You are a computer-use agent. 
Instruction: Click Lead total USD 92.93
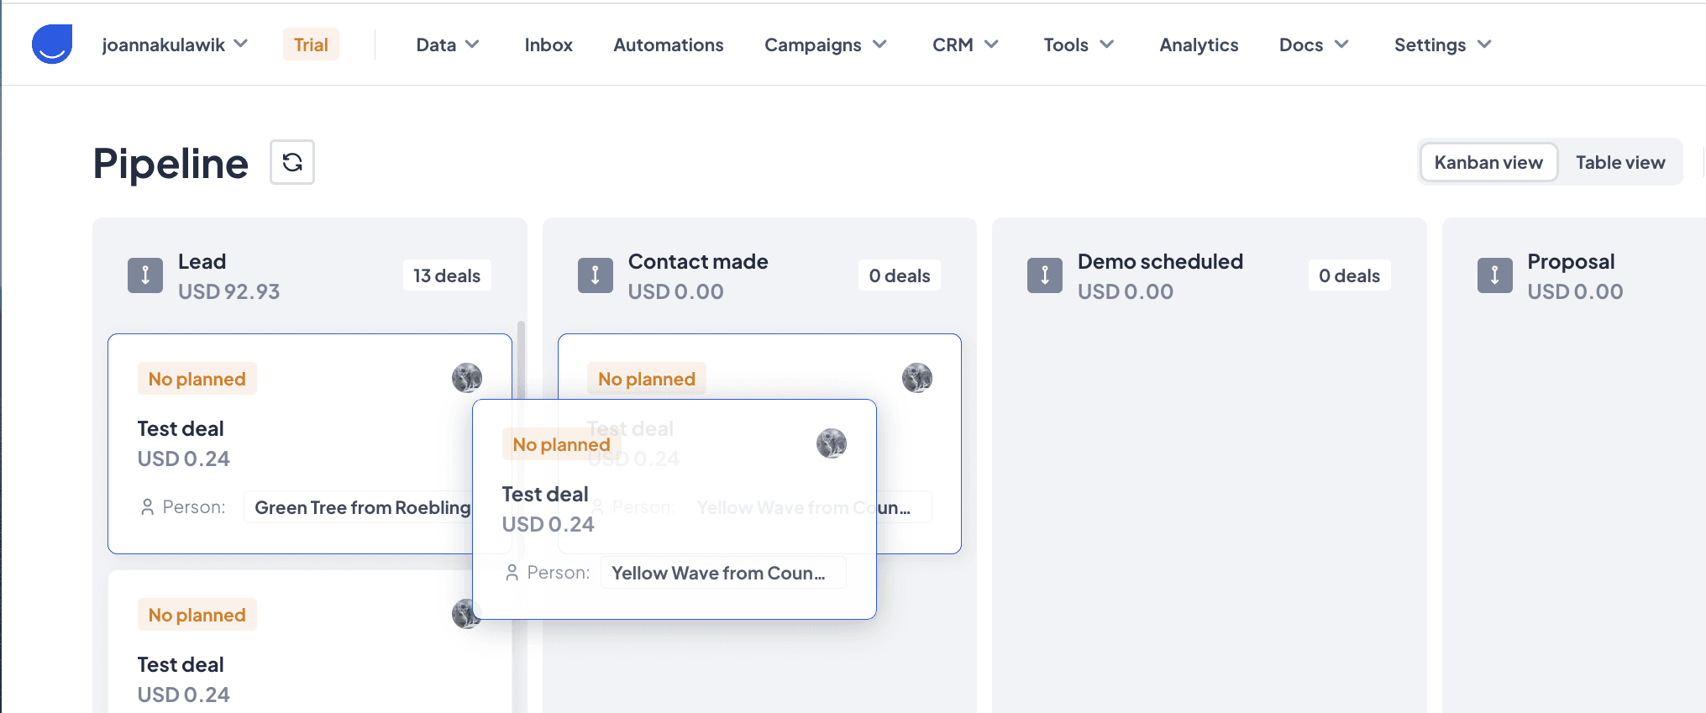[x=228, y=291]
